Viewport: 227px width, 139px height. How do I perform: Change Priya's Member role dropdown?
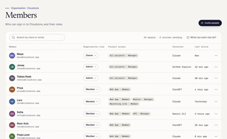(x=92, y=90)
